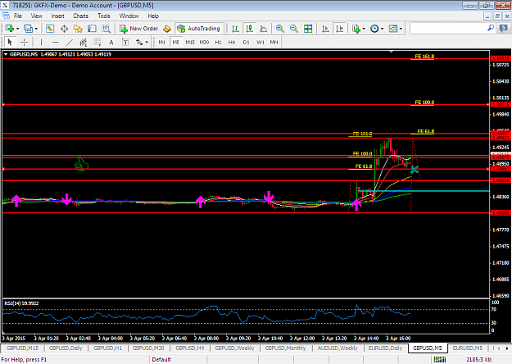This screenshot has height=364, width=512.
Task: Open the Insert menu
Action: [x=58, y=16]
